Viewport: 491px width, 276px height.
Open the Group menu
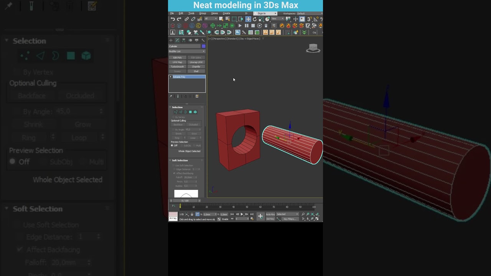203,13
